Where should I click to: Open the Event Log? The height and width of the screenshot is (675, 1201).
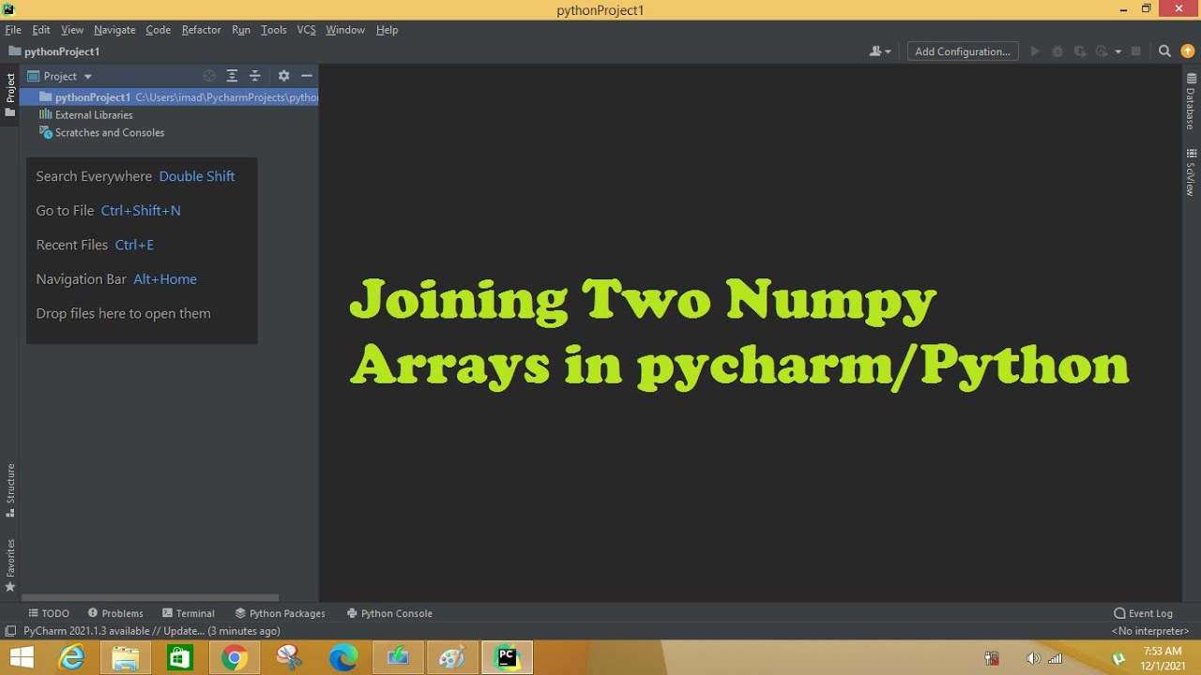1143,613
